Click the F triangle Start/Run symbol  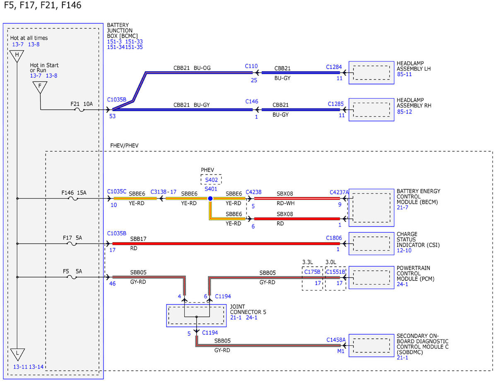40,87
